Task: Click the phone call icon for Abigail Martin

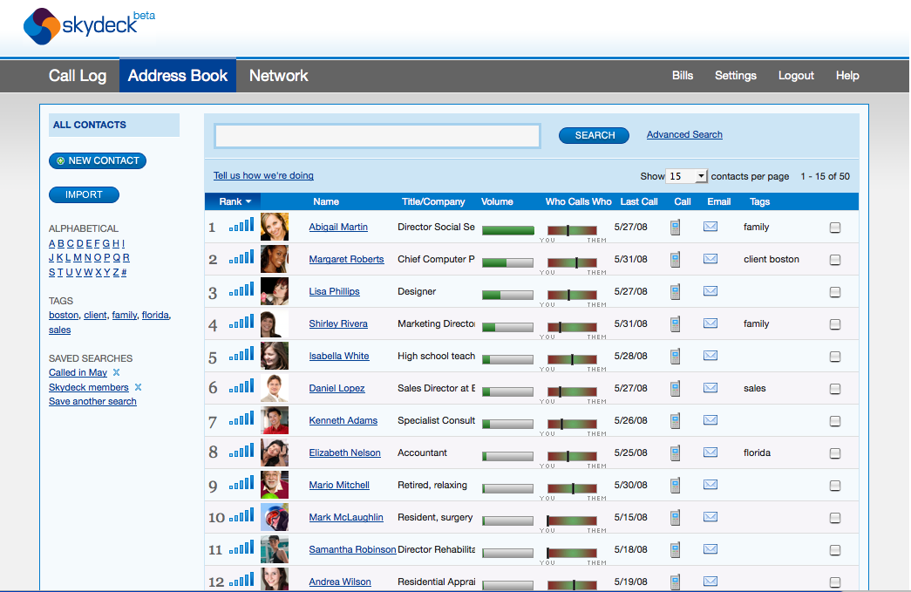Action: (x=675, y=228)
